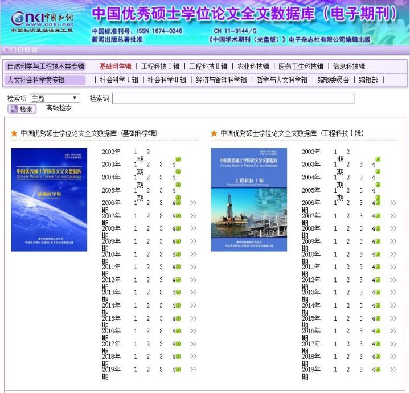Open 高级检索 advanced search
Viewport: 410px width, 393px height.
pos(59,108)
